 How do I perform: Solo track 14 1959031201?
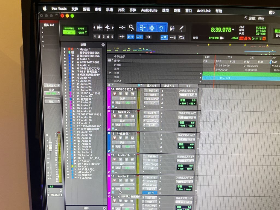tap(127, 94)
